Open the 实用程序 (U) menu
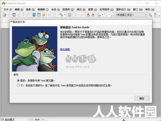The image size is (161, 121). 107,10
